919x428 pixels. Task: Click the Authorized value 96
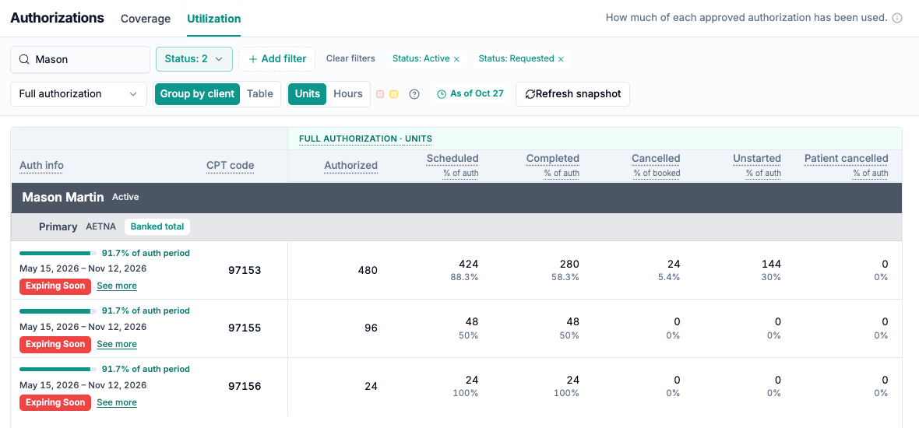pyautogui.click(x=371, y=328)
